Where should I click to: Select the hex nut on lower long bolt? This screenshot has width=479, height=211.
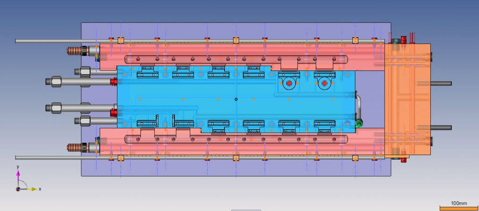point(56,108)
